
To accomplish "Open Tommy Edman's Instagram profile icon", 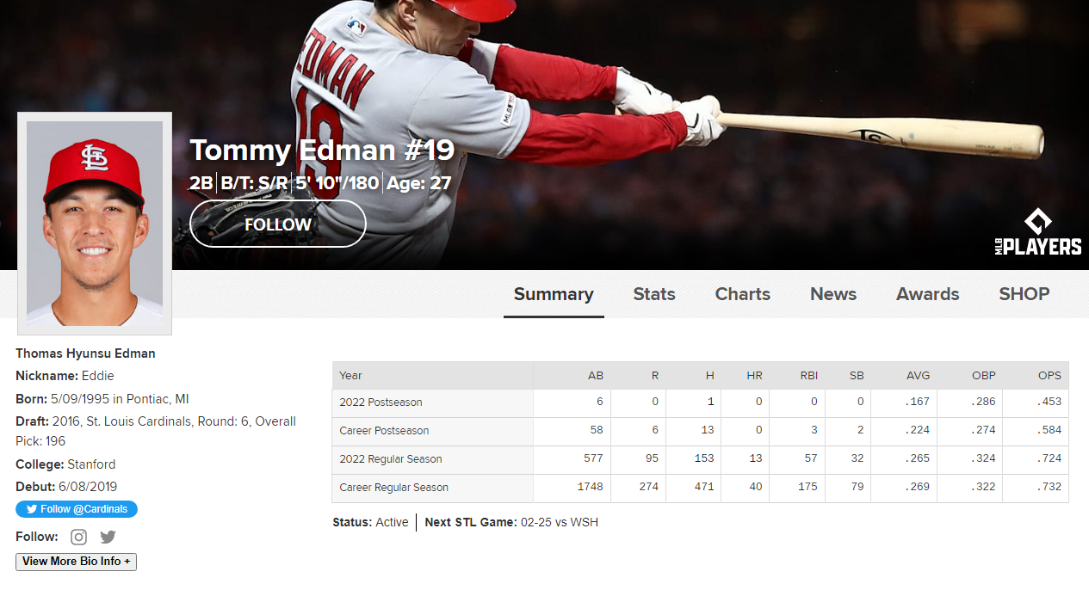I will coord(78,537).
